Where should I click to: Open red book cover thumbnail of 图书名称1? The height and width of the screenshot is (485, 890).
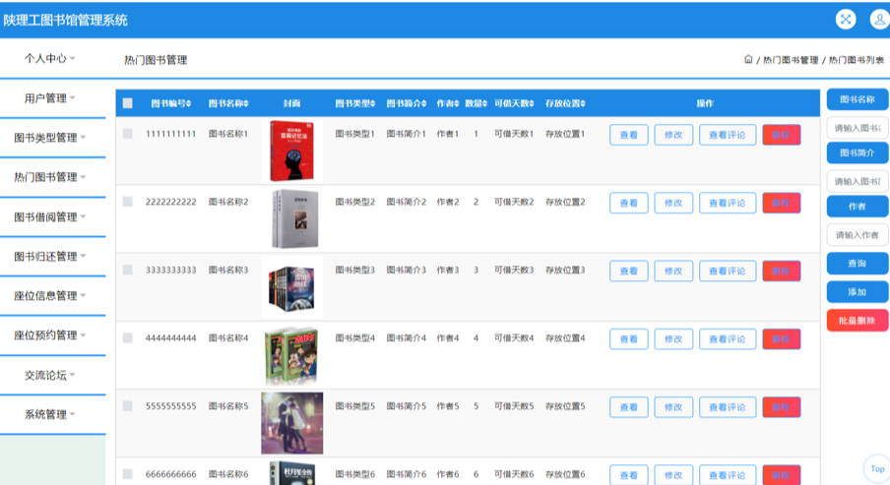291,151
